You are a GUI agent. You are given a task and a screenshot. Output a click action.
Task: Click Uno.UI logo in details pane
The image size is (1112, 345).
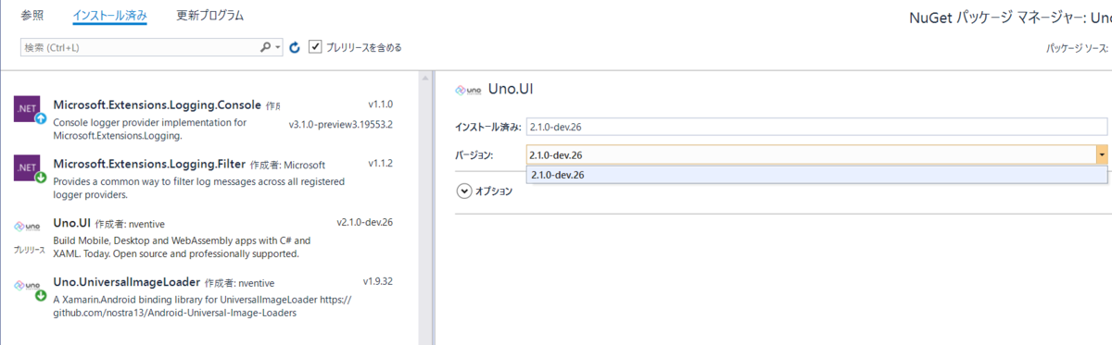coord(469,90)
